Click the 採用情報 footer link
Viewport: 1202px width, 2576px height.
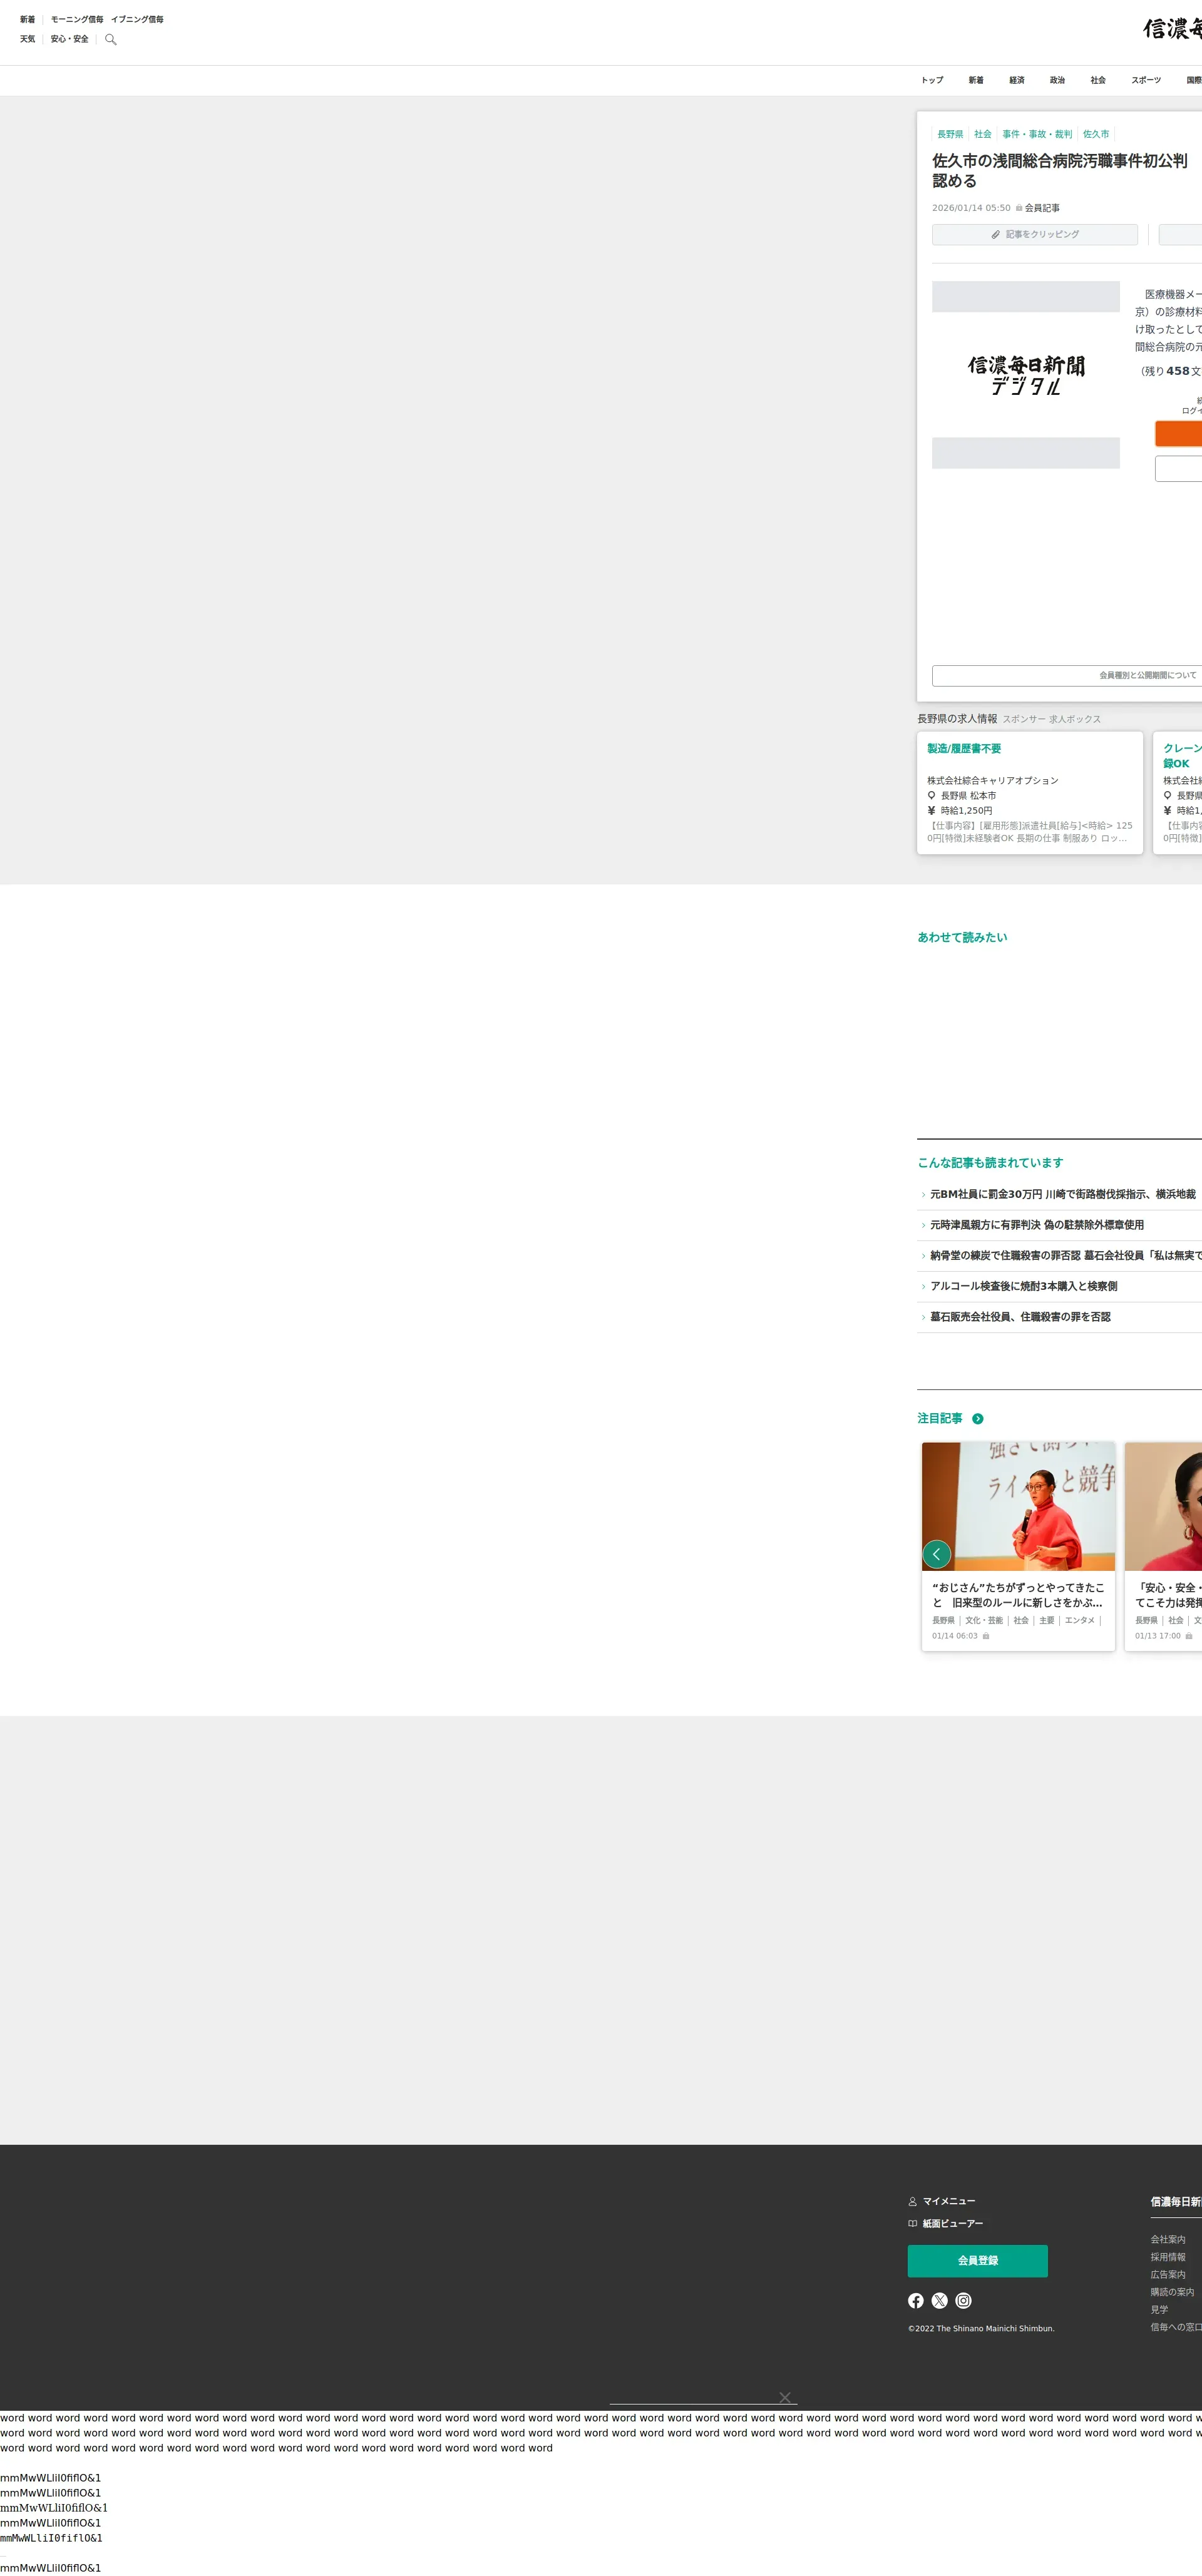coord(1167,2257)
